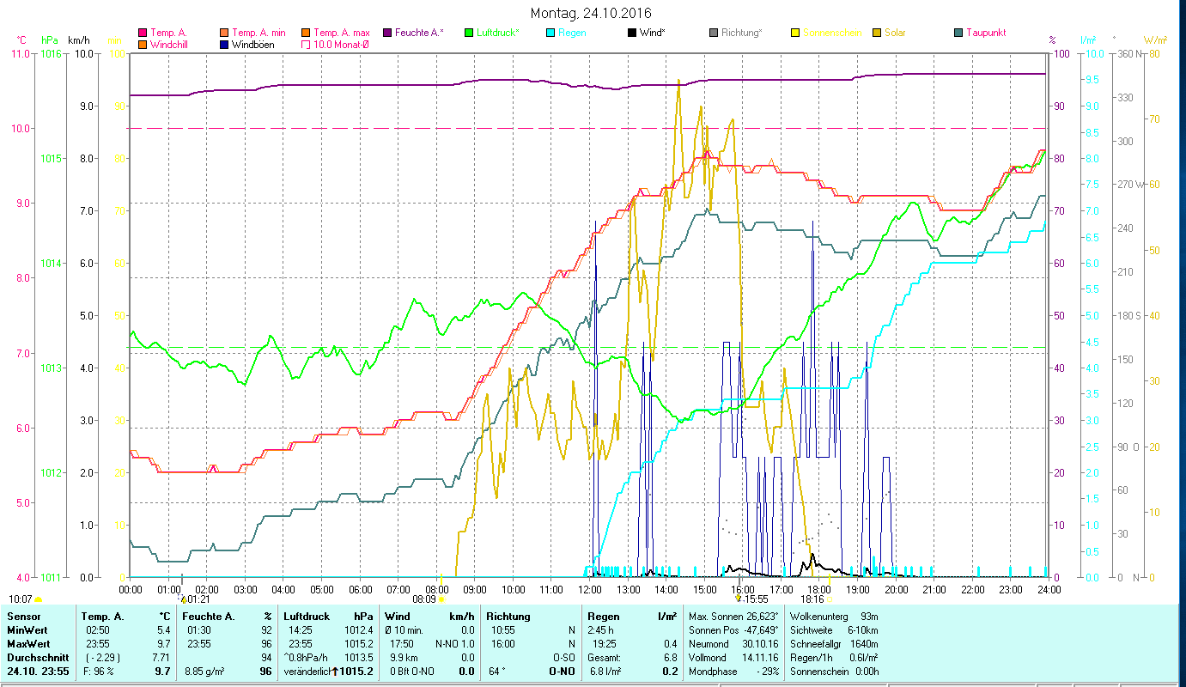The height and width of the screenshot is (687, 1186).
Task: Click the 'l/m²' axis unit label at top right
Action: pyautogui.click(x=1088, y=40)
